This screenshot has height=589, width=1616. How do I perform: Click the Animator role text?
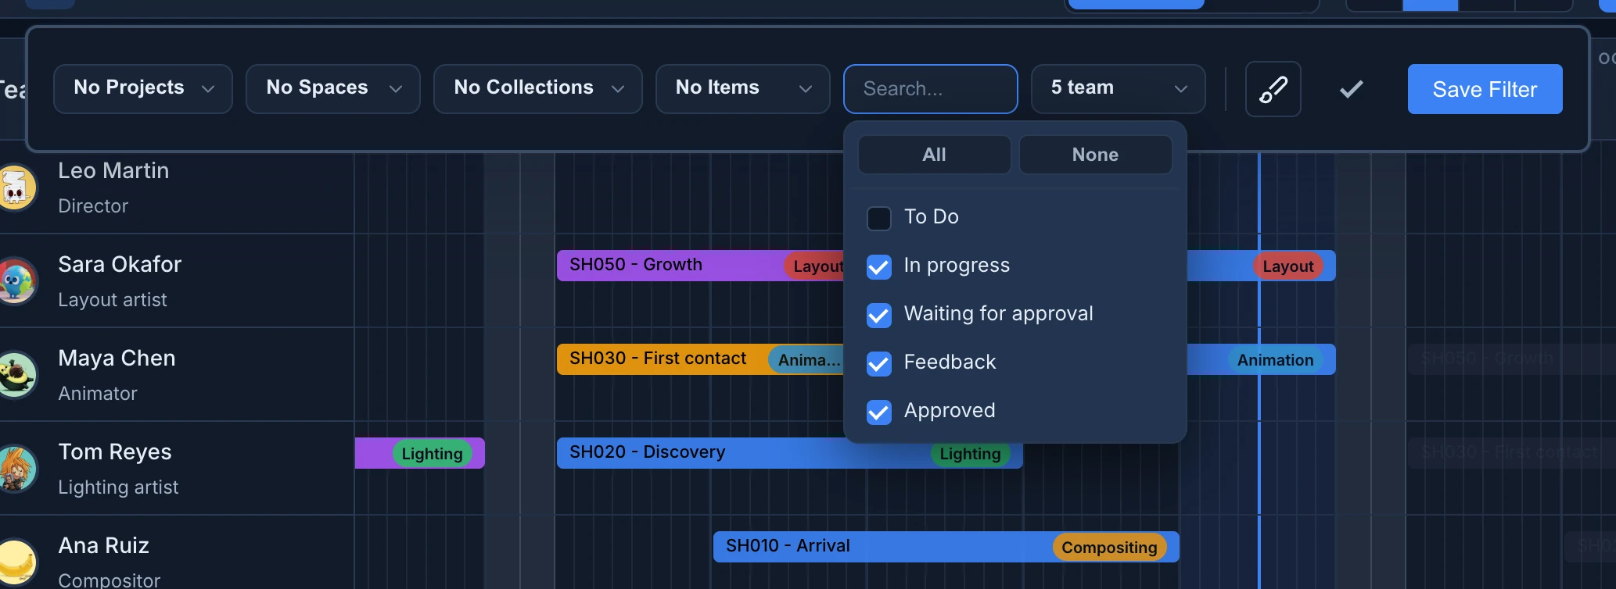[x=98, y=394]
